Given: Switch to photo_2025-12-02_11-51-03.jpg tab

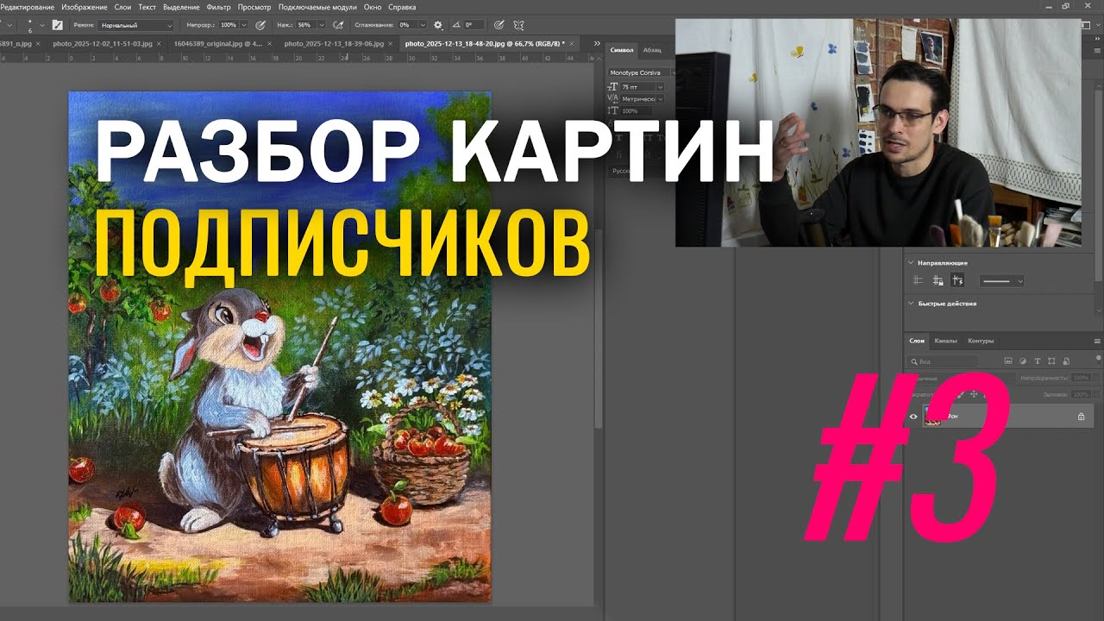Looking at the screenshot, I should (103, 42).
